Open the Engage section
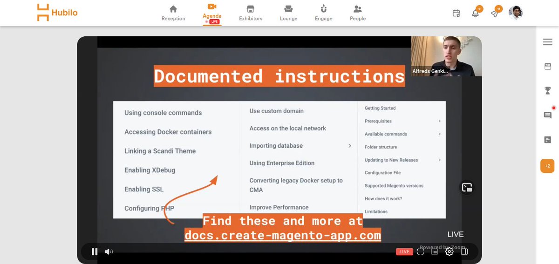This screenshot has height=264, width=559. (x=323, y=13)
